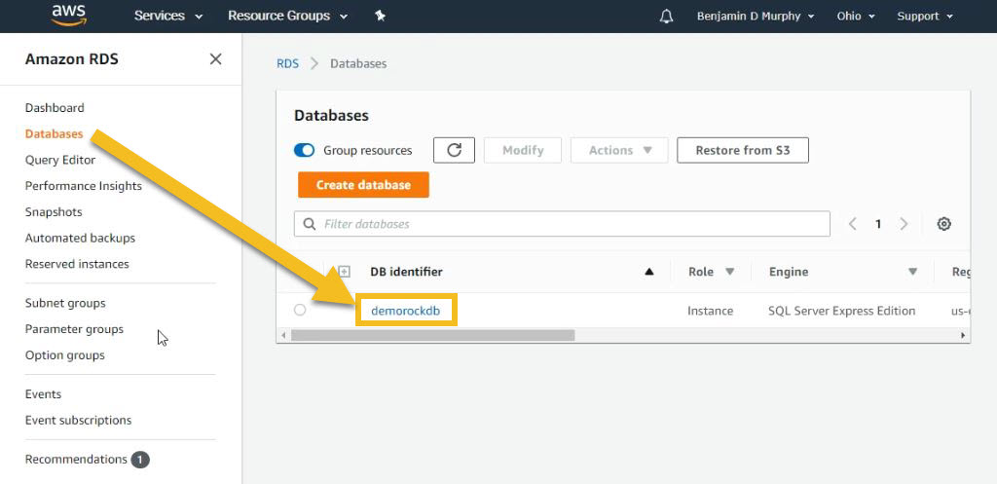The image size is (997, 484).
Task: Open the Services dropdown
Action: pyautogui.click(x=167, y=16)
